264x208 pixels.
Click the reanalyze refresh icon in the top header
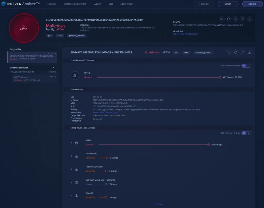(228, 19)
